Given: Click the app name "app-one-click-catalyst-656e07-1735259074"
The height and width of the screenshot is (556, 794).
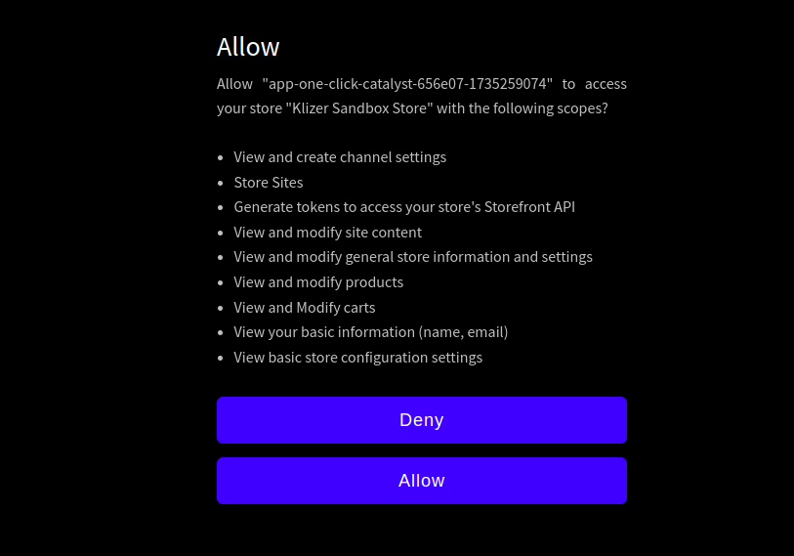Looking at the screenshot, I should [407, 83].
